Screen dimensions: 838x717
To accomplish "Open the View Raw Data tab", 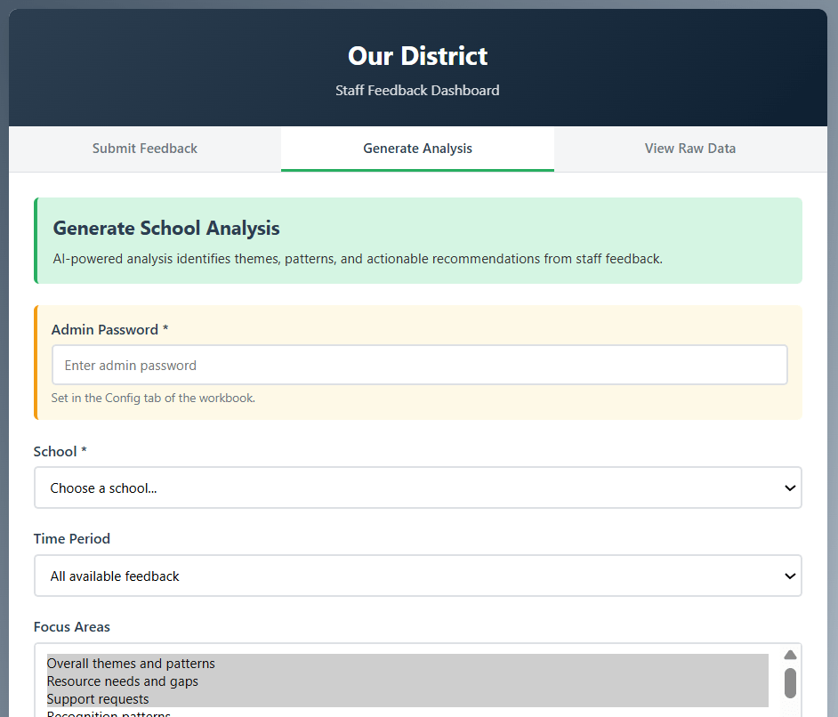I will click(689, 149).
